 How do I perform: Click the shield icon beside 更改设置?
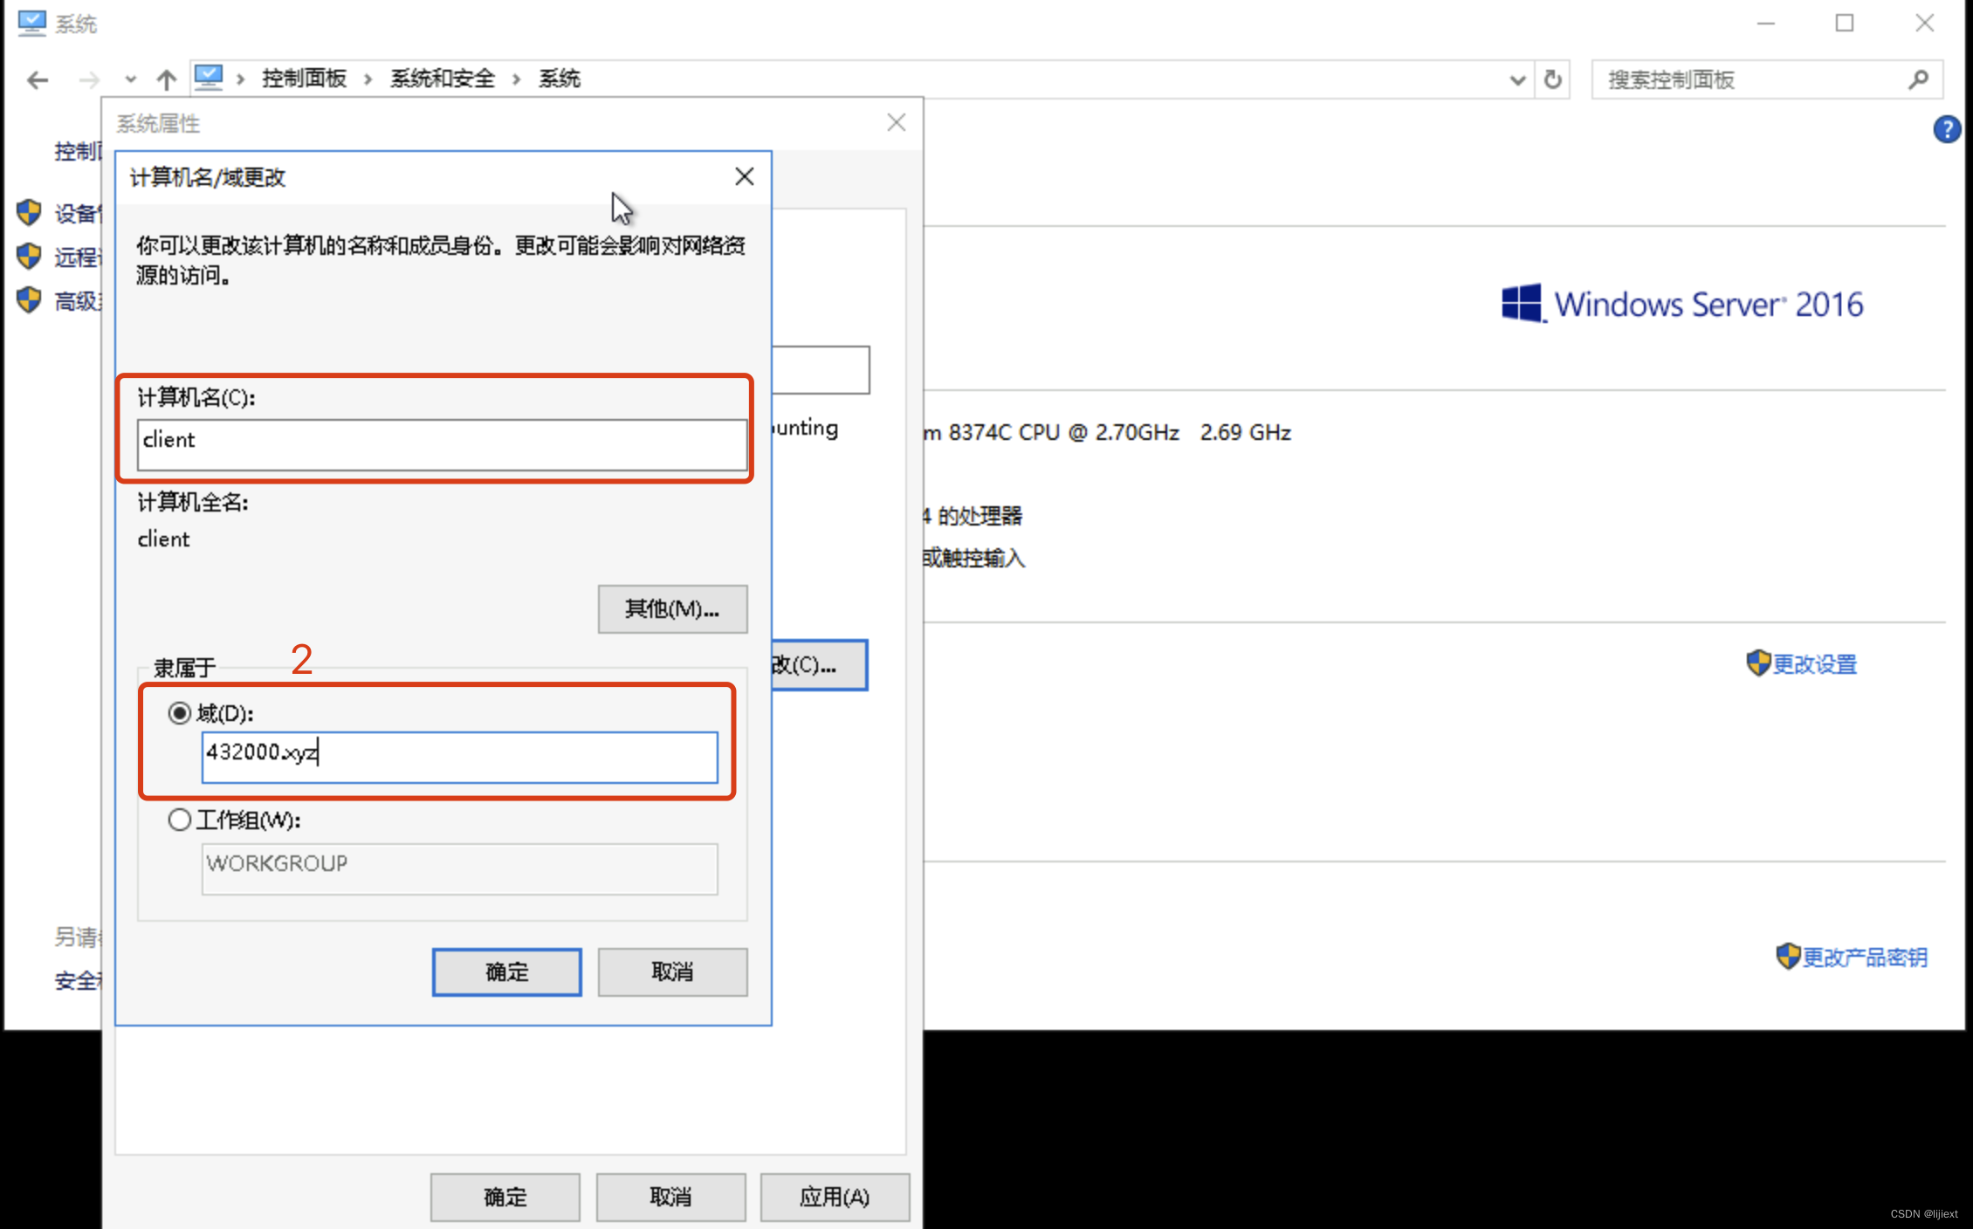tap(1757, 663)
